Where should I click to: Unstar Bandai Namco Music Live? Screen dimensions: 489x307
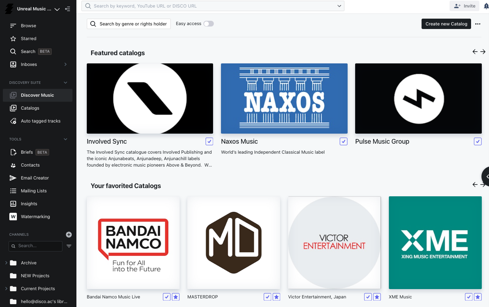(176, 297)
